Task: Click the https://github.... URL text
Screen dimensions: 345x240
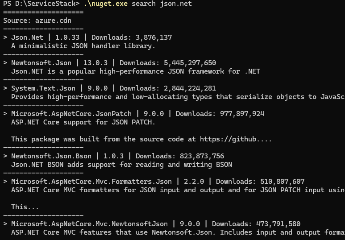Action: click(x=236, y=139)
